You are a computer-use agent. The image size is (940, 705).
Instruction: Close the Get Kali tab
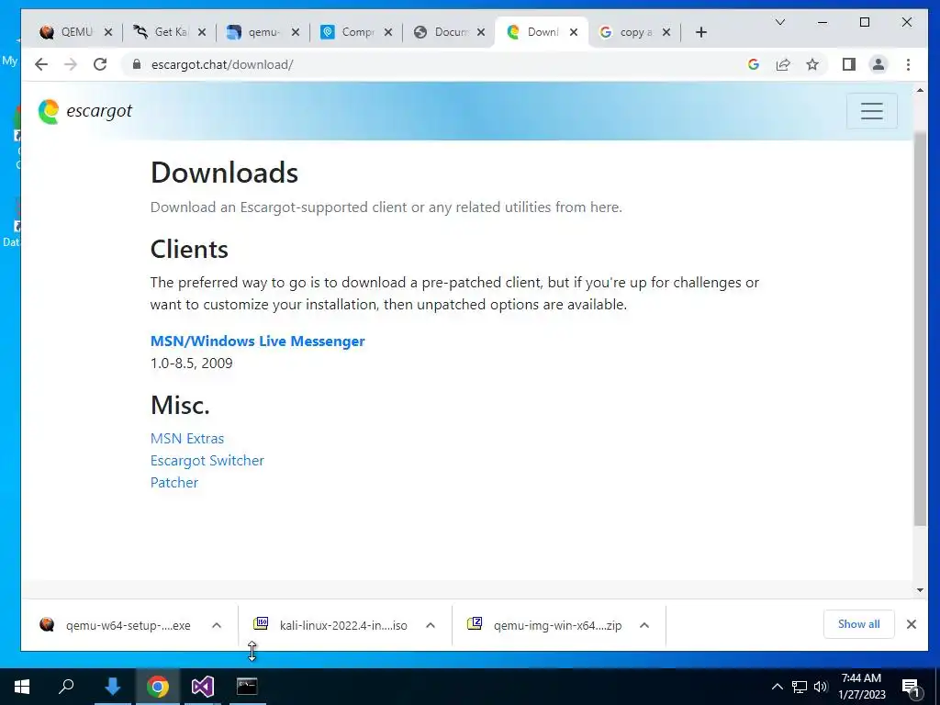pyautogui.click(x=201, y=32)
